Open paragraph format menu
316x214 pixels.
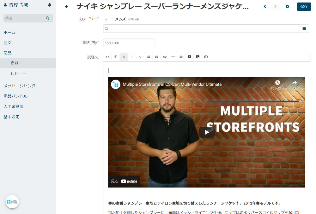point(115,57)
